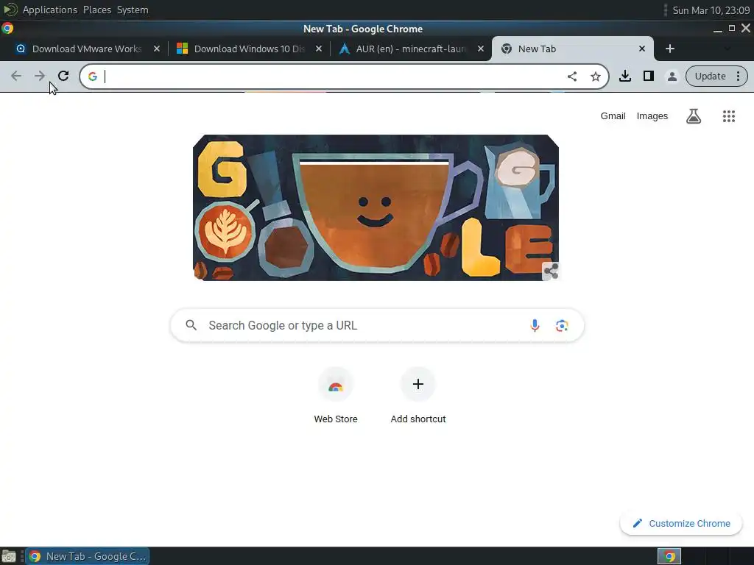Switch to the Download Windows 10 Disc tab
This screenshot has width=754, height=565.
point(249,49)
